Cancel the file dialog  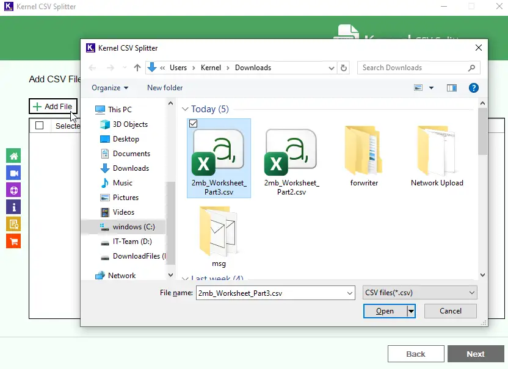click(451, 311)
